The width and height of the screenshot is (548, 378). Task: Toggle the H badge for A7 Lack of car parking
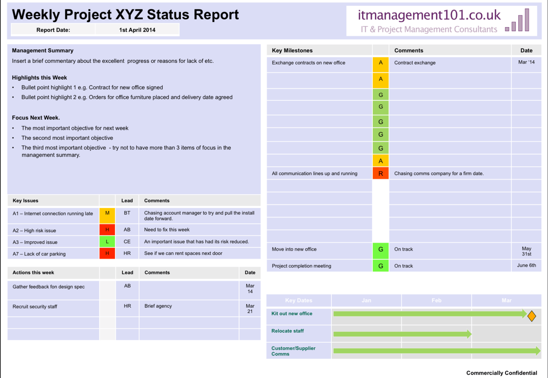[107, 253]
